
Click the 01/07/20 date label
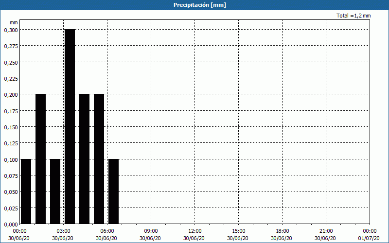pos(370,238)
